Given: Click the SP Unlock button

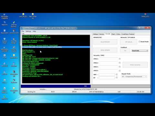Looking at the screenshot, I should (x=129, y=42).
